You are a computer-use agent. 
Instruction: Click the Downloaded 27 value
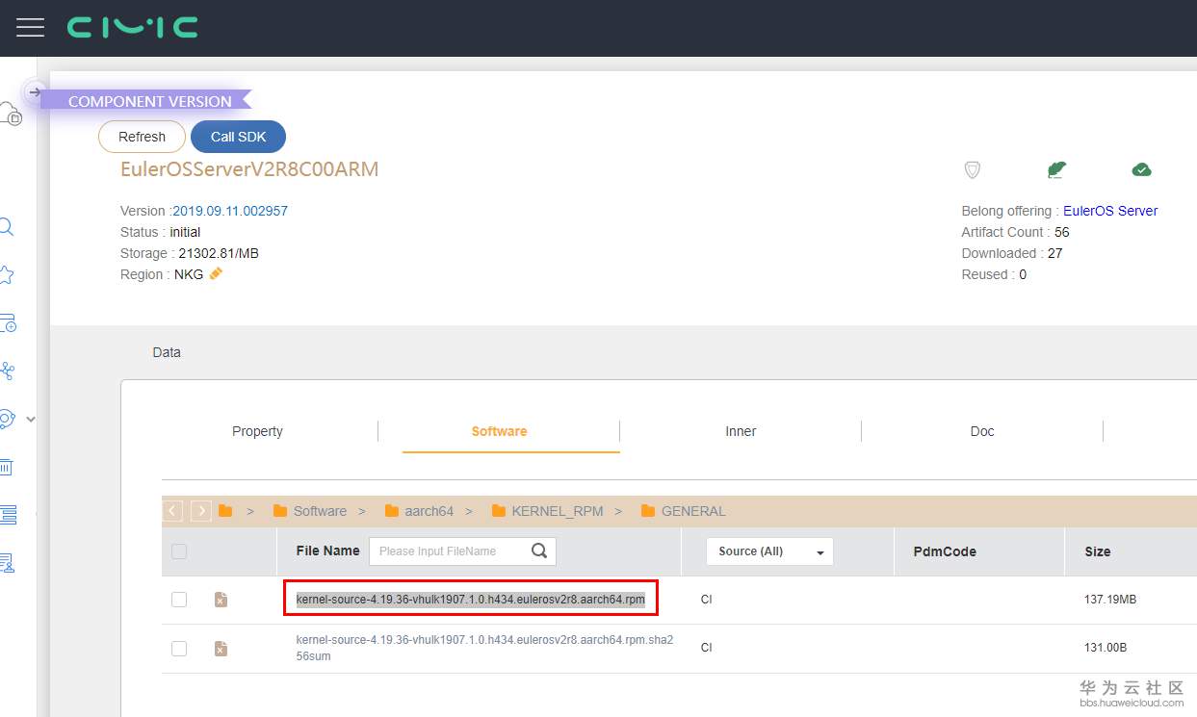click(x=1054, y=253)
